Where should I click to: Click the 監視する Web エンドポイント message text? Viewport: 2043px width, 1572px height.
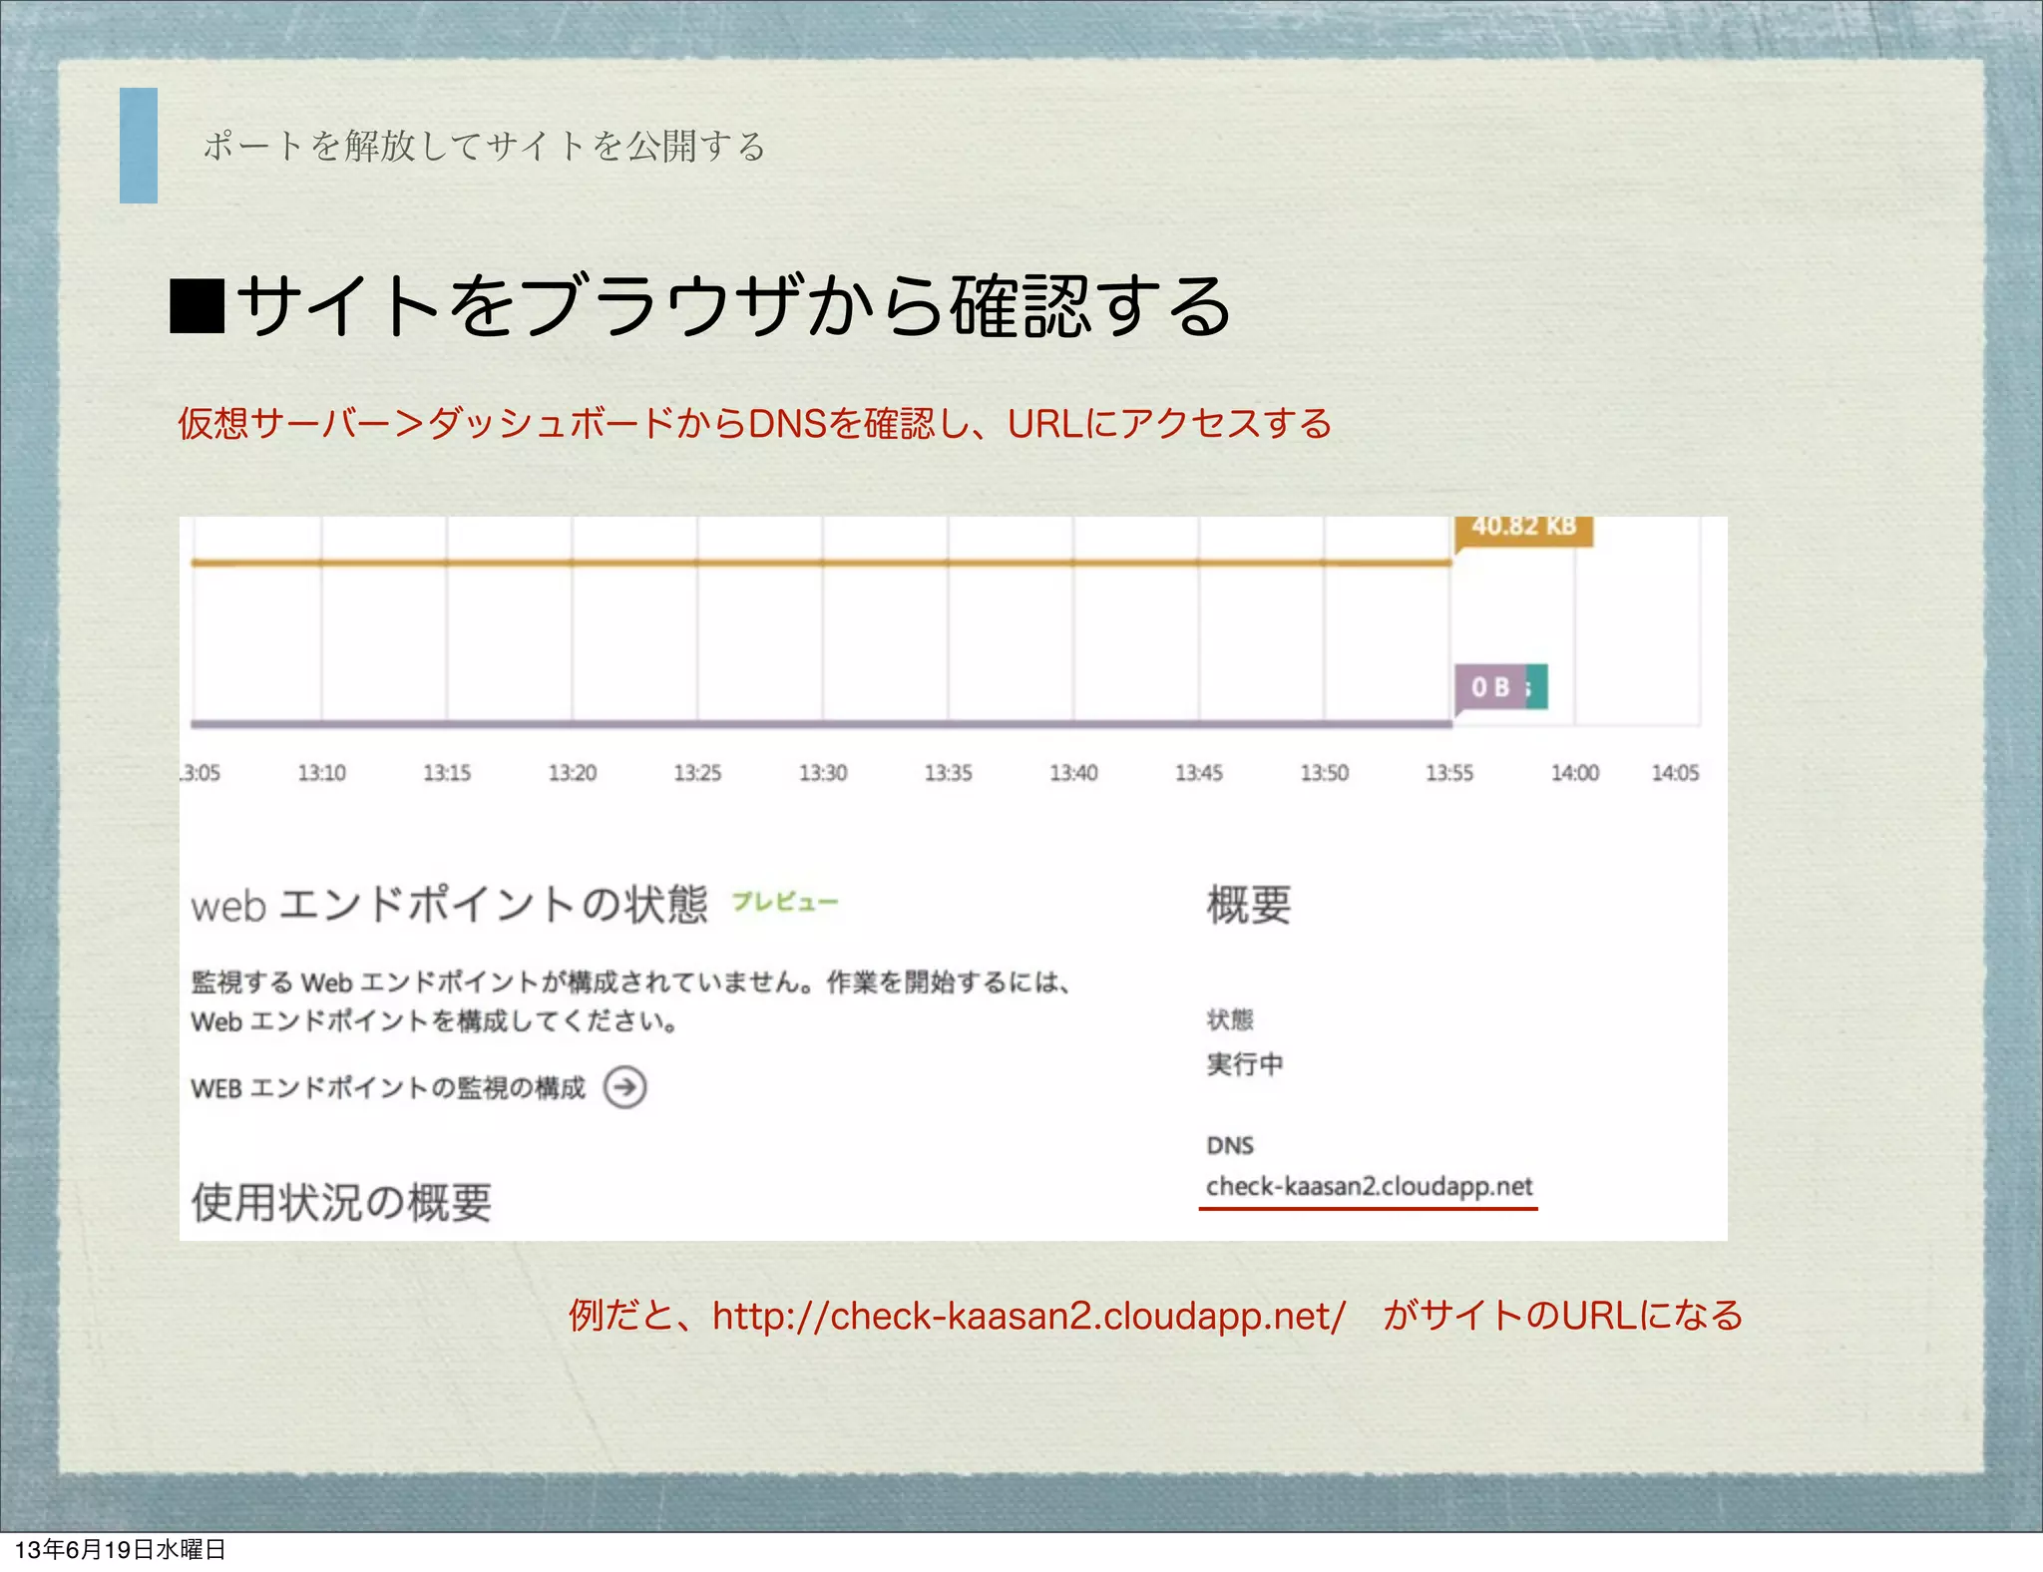(631, 1001)
